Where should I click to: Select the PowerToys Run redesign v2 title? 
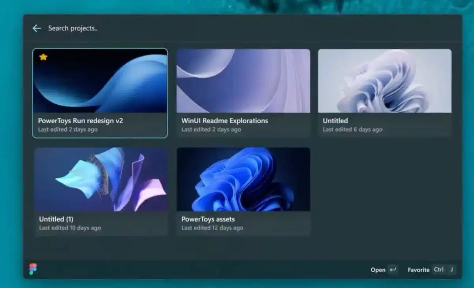81,121
